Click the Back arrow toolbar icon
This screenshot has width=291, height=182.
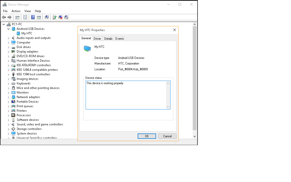click(x=4, y=17)
